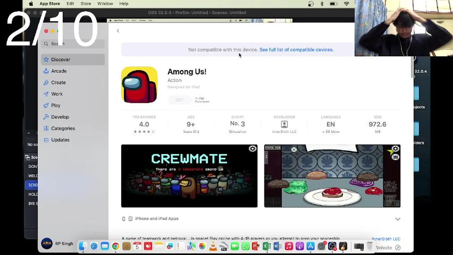The image size is (453, 255).
Task: Click the 972.6 MB size value
Action: click(x=377, y=124)
